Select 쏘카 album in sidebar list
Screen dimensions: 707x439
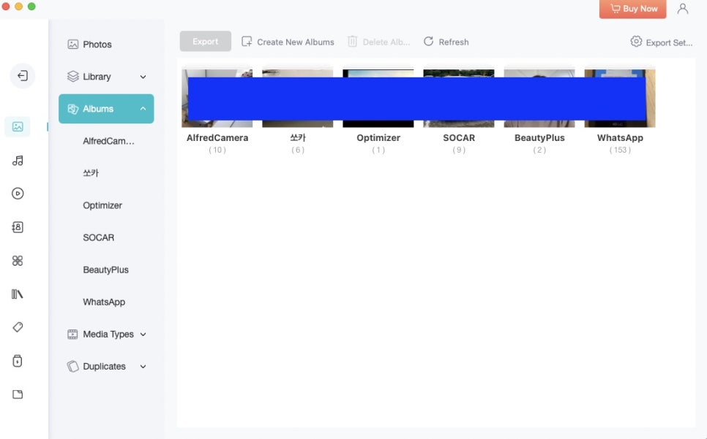[x=91, y=172]
